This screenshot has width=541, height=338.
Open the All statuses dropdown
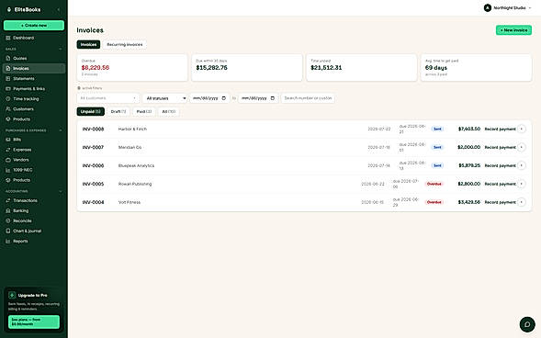point(165,98)
